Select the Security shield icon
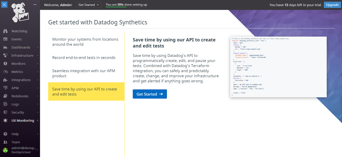 (x=5, y=112)
